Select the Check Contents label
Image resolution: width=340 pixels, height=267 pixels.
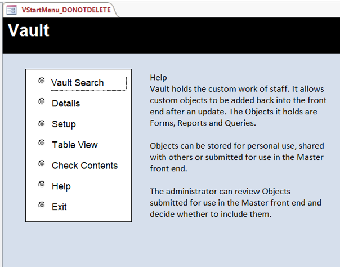pyautogui.click(x=84, y=166)
